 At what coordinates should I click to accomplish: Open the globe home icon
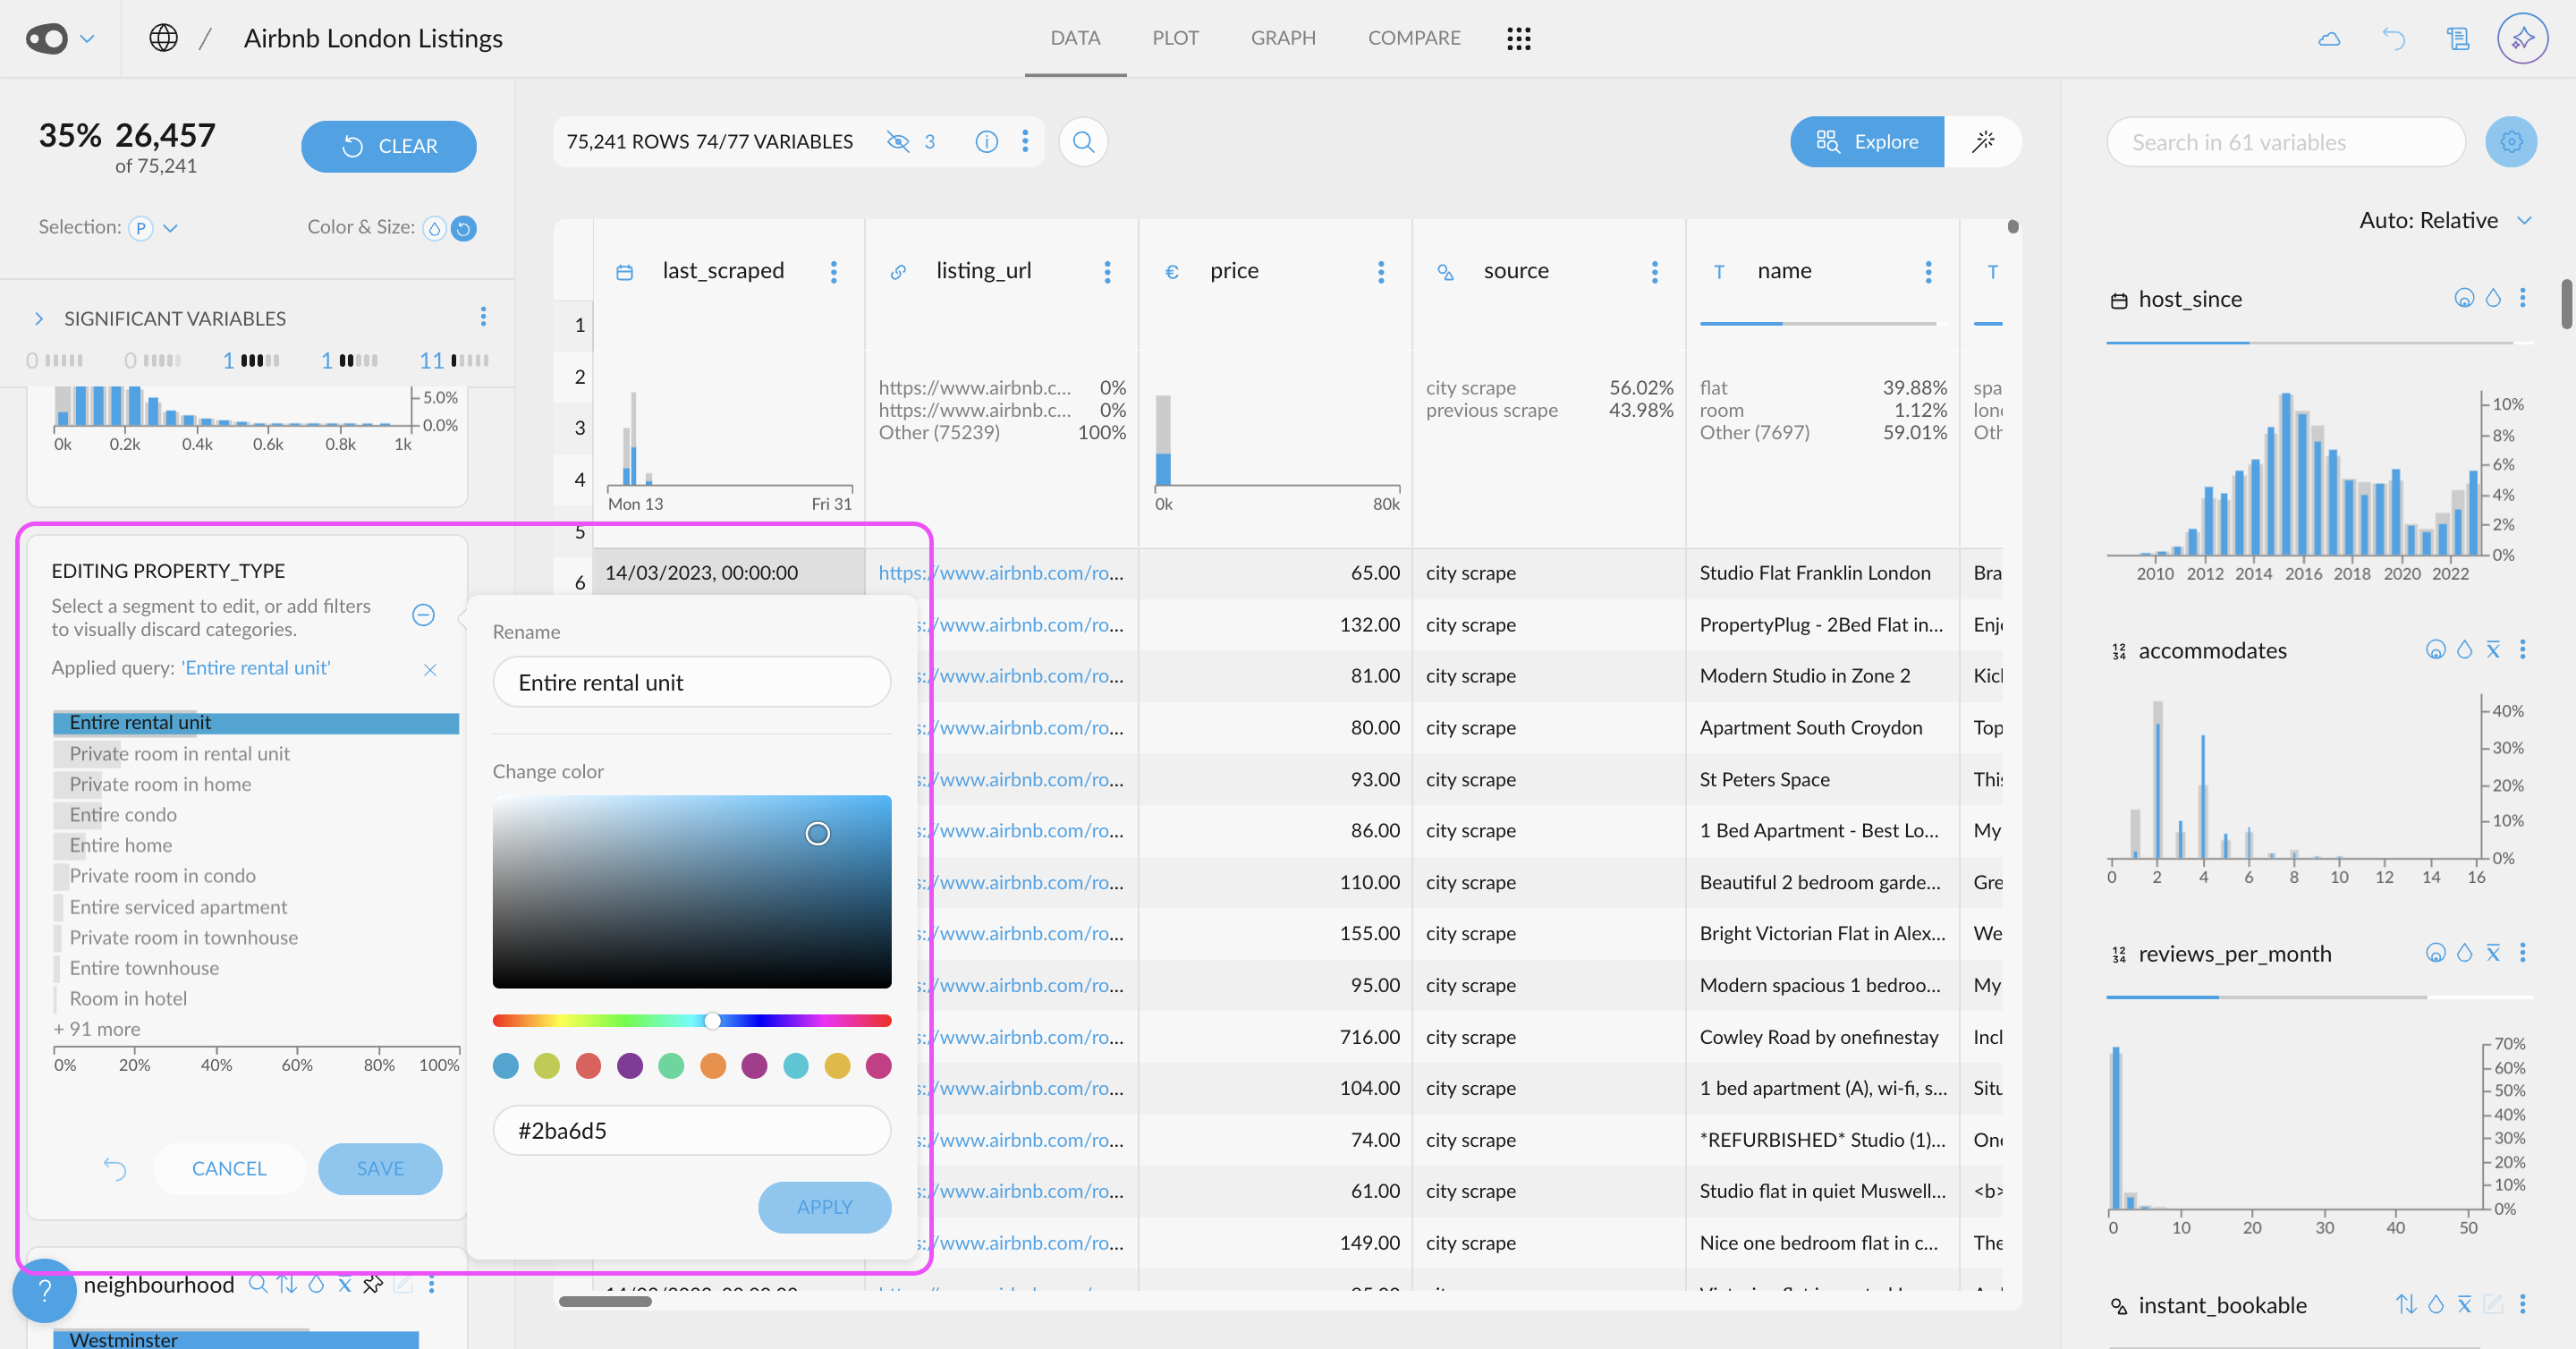[163, 38]
